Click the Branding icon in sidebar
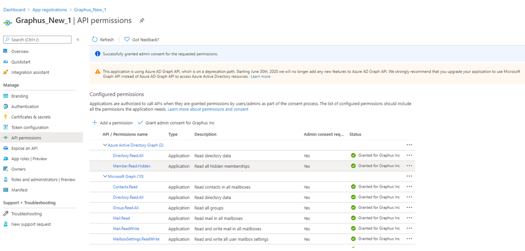 5,96
